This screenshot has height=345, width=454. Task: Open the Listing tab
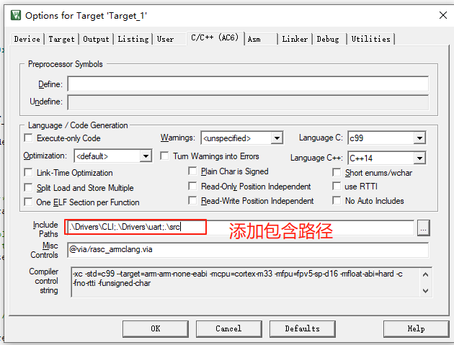coord(133,39)
